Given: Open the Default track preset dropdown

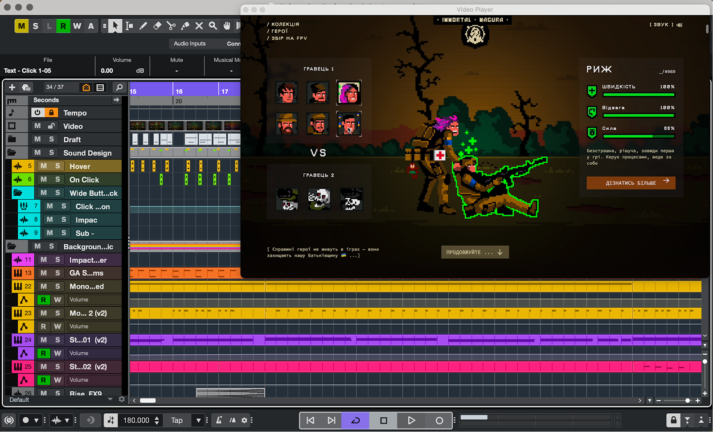Looking at the screenshot, I should [110, 399].
